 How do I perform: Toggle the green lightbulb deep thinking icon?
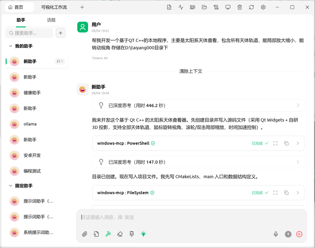pos(143,234)
